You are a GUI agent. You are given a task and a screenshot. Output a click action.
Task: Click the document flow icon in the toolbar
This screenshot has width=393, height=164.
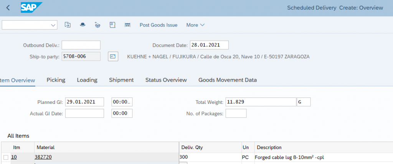(68, 25)
